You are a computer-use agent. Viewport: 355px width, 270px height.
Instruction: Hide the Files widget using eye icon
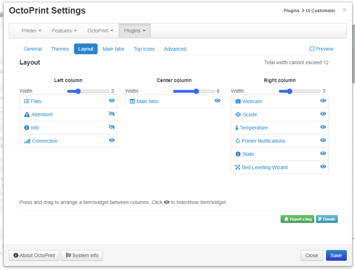[112, 101]
